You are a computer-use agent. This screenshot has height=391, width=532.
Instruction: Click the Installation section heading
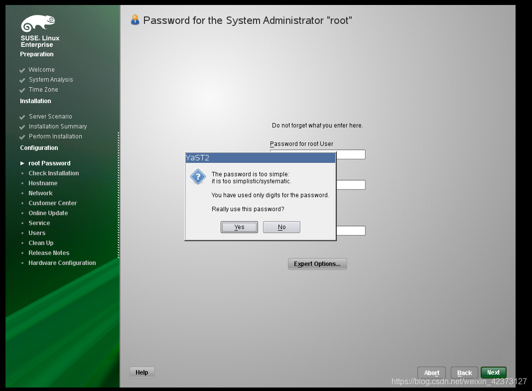click(x=35, y=101)
